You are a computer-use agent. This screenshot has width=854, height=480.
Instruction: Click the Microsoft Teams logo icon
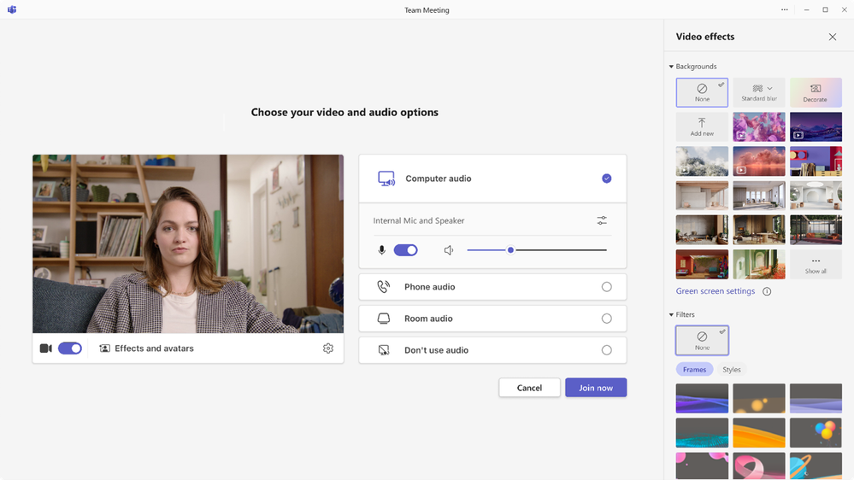pos(12,9)
